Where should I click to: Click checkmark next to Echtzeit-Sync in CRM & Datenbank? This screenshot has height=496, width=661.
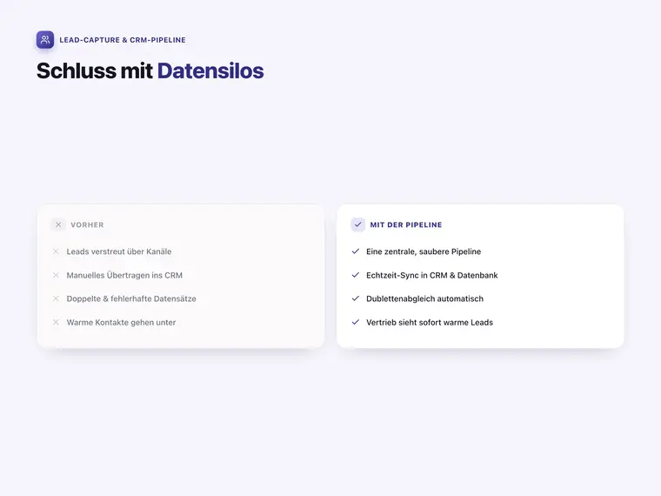click(x=356, y=275)
